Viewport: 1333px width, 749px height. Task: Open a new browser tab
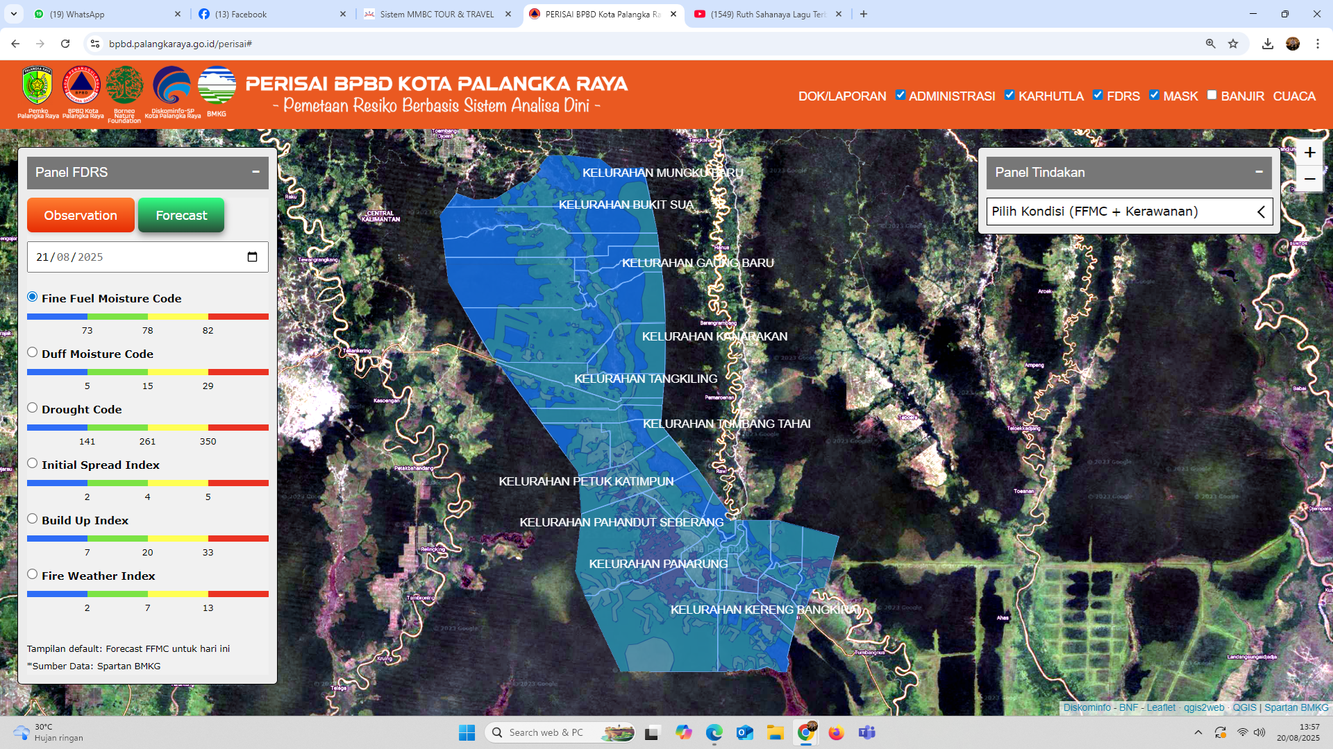(x=864, y=14)
